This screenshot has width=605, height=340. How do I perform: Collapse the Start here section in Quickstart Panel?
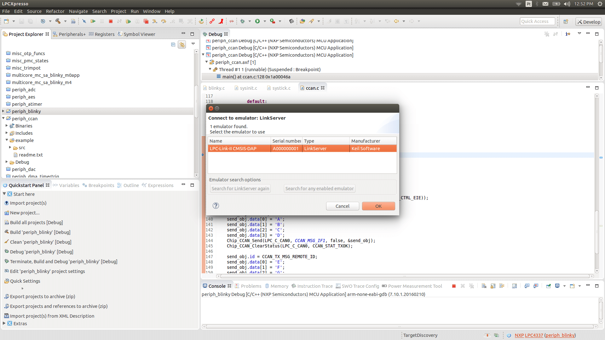[x=4, y=194]
